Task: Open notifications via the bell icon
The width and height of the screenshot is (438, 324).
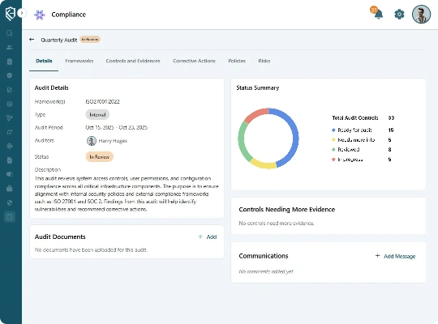Action: [x=378, y=14]
